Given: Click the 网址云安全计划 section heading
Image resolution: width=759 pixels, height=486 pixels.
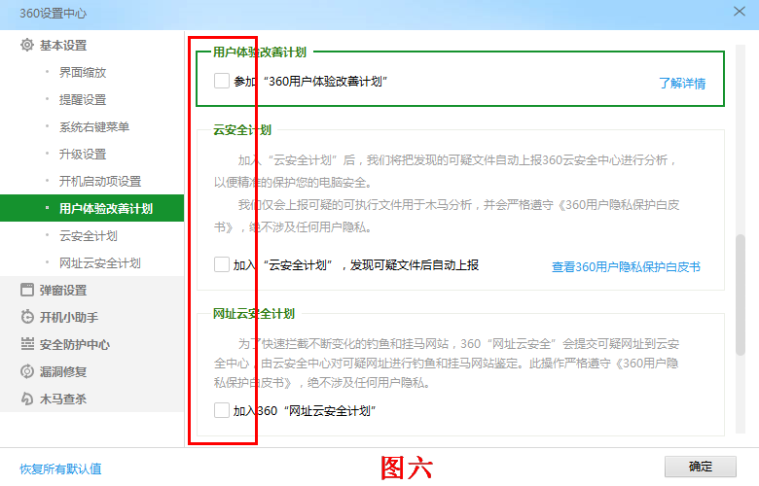Looking at the screenshot, I should 254,313.
